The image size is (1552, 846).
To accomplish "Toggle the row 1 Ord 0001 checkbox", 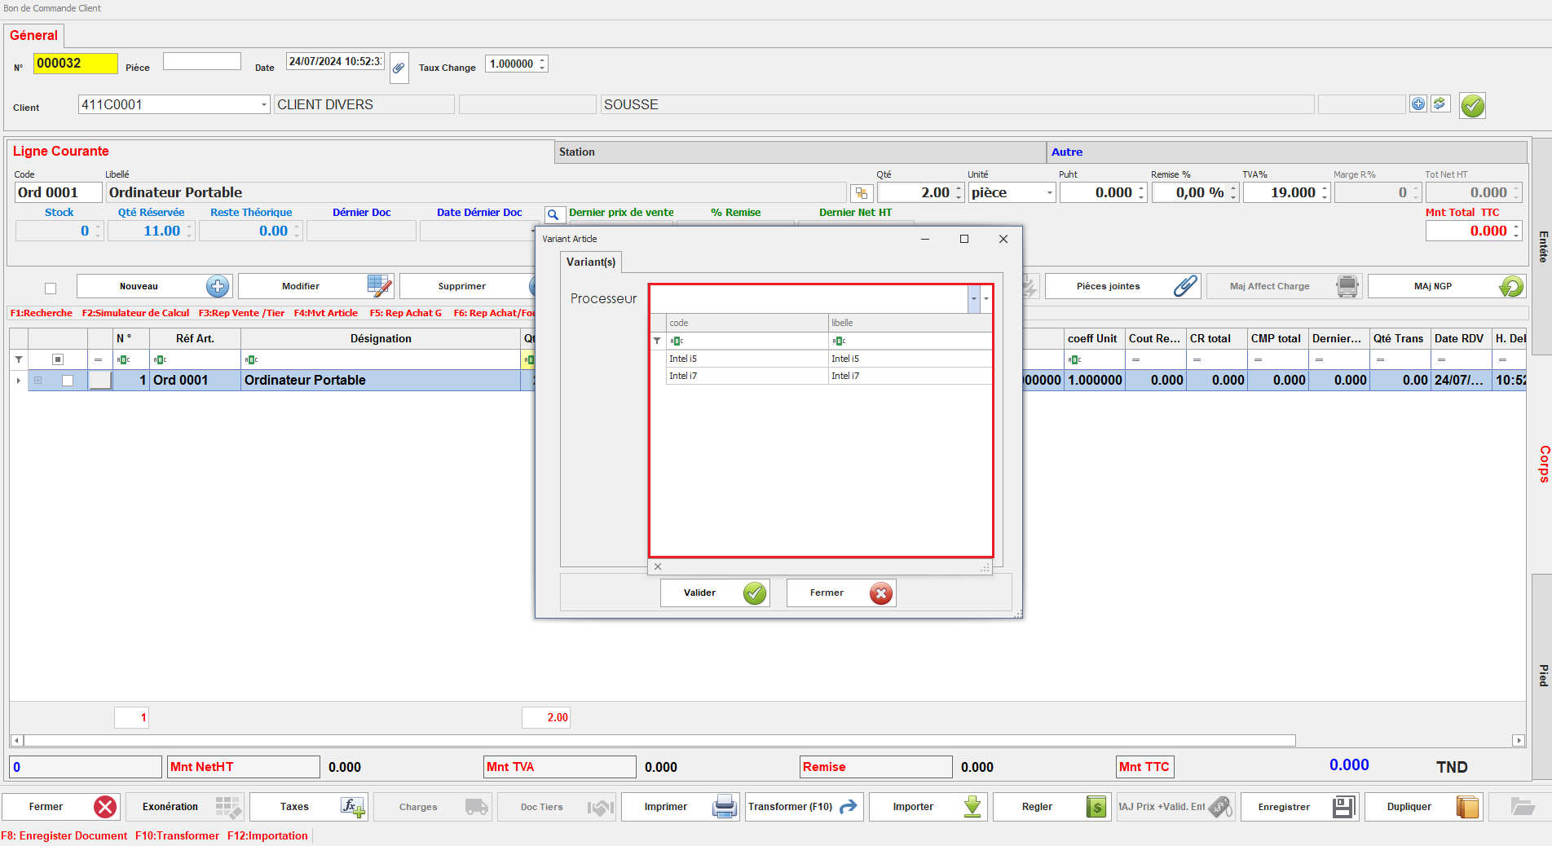I will (68, 381).
